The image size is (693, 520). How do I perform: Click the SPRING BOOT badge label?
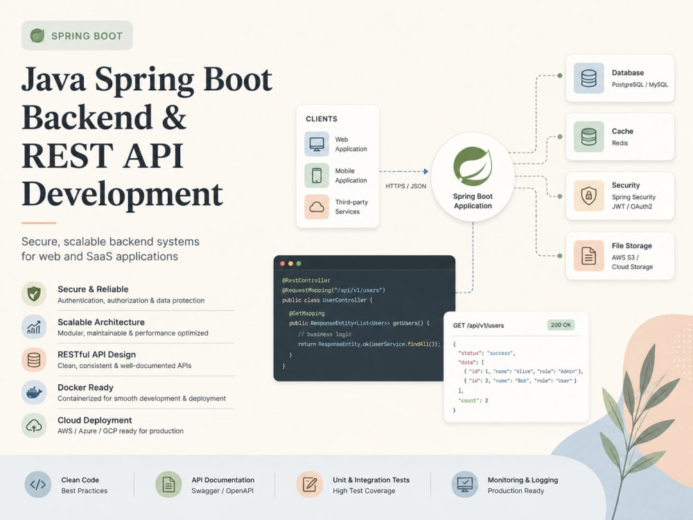[x=87, y=36]
